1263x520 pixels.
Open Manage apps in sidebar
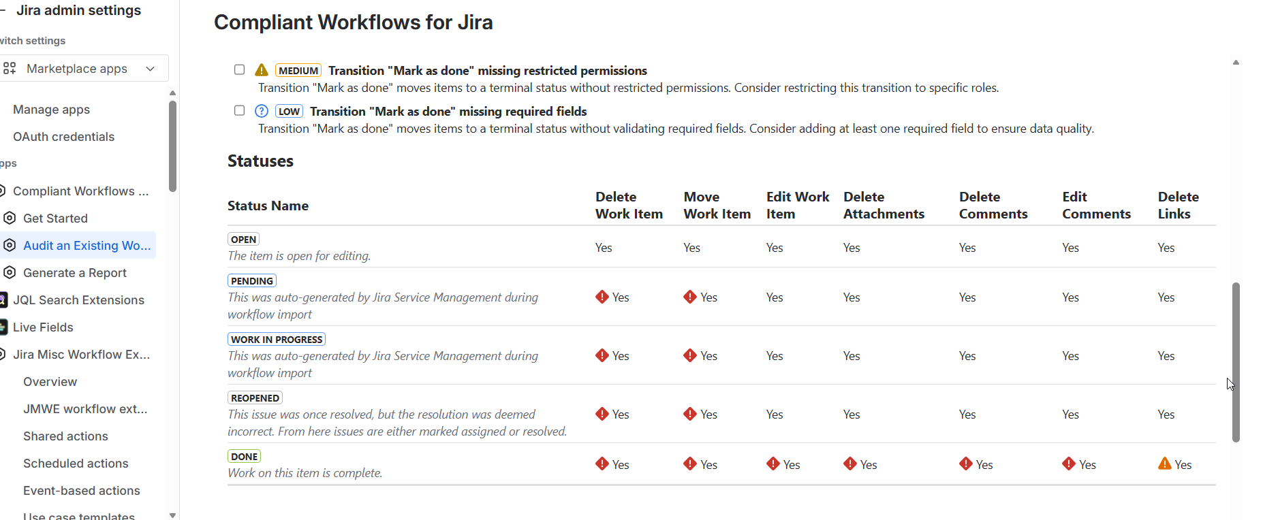tap(51, 109)
